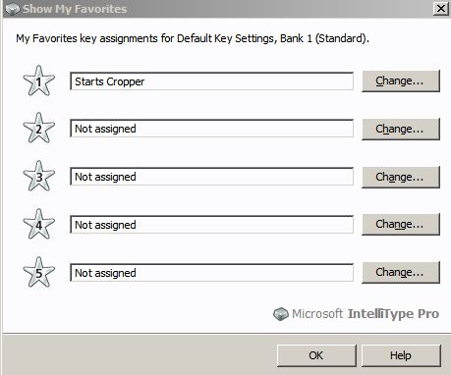Select favorite 4 Not assigned field
The width and height of the screenshot is (451, 375).
point(211,225)
